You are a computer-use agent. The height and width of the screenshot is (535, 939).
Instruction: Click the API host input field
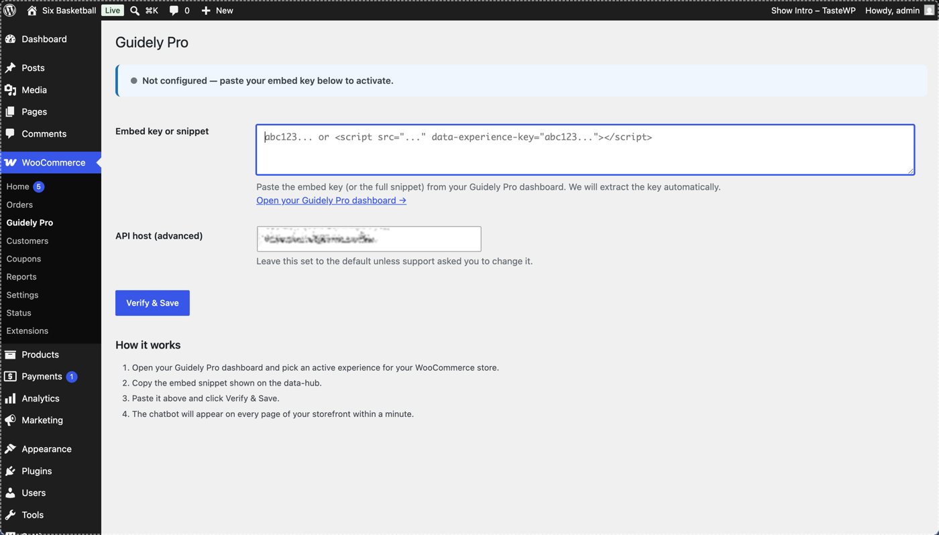pyautogui.click(x=369, y=239)
